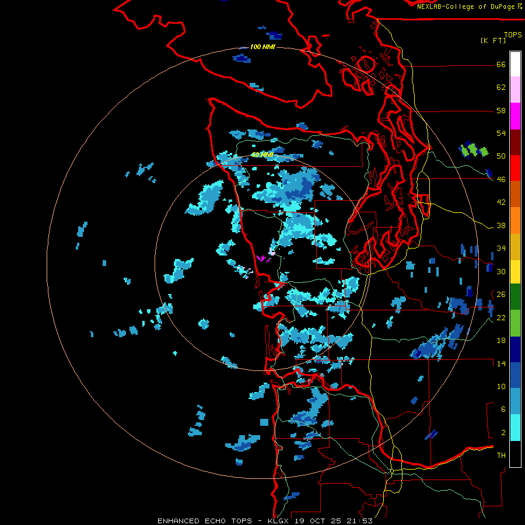Click the dark green legend color band
The image size is (525, 525).
[515, 297]
